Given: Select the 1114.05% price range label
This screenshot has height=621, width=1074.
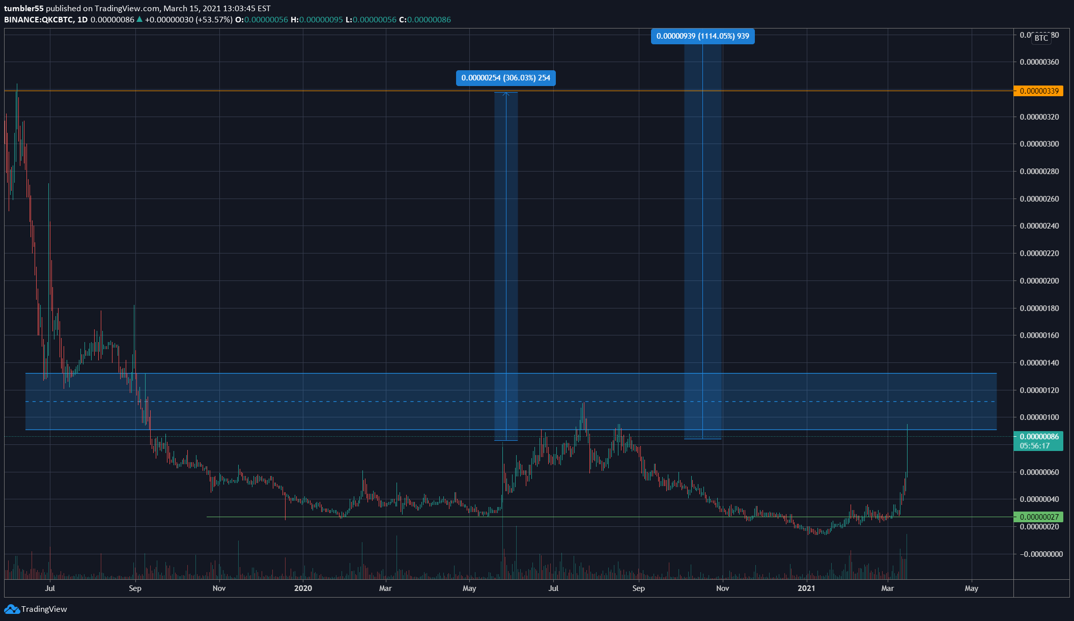Looking at the screenshot, I should 702,36.
